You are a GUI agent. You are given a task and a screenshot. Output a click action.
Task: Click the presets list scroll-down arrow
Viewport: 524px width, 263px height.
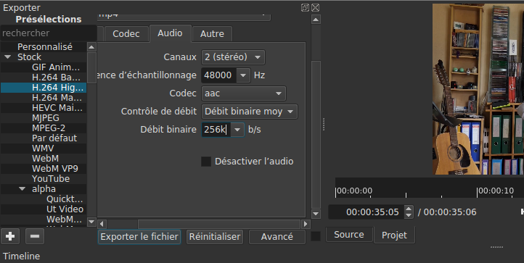point(91,221)
